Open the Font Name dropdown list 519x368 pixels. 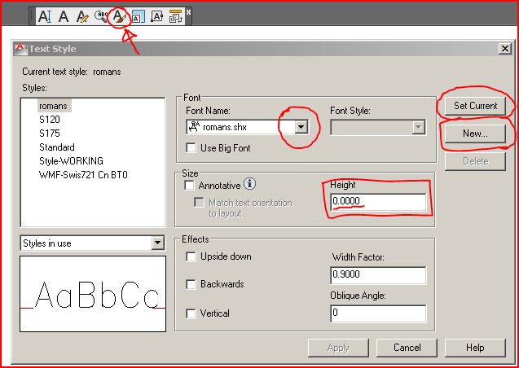click(x=301, y=127)
